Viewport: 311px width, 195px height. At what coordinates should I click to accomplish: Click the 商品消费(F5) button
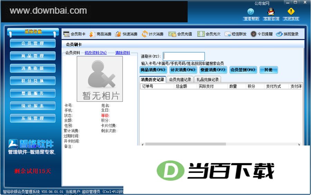click(153, 70)
